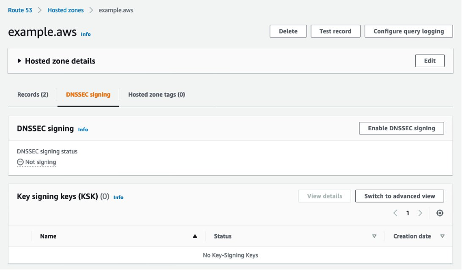Go to previous page of key signing keys

click(395, 213)
